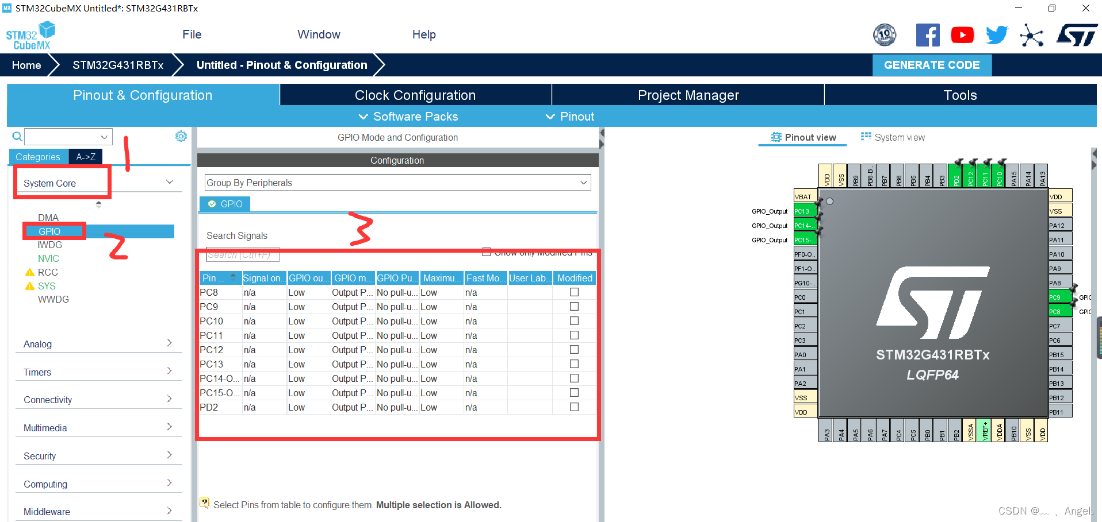Screen dimensions: 1102x522
Task: Switch to Project Manager tab
Action: [688, 95]
